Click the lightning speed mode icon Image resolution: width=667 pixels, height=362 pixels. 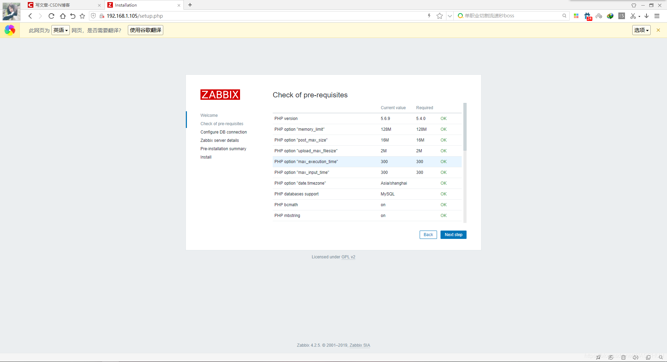[429, 16]
